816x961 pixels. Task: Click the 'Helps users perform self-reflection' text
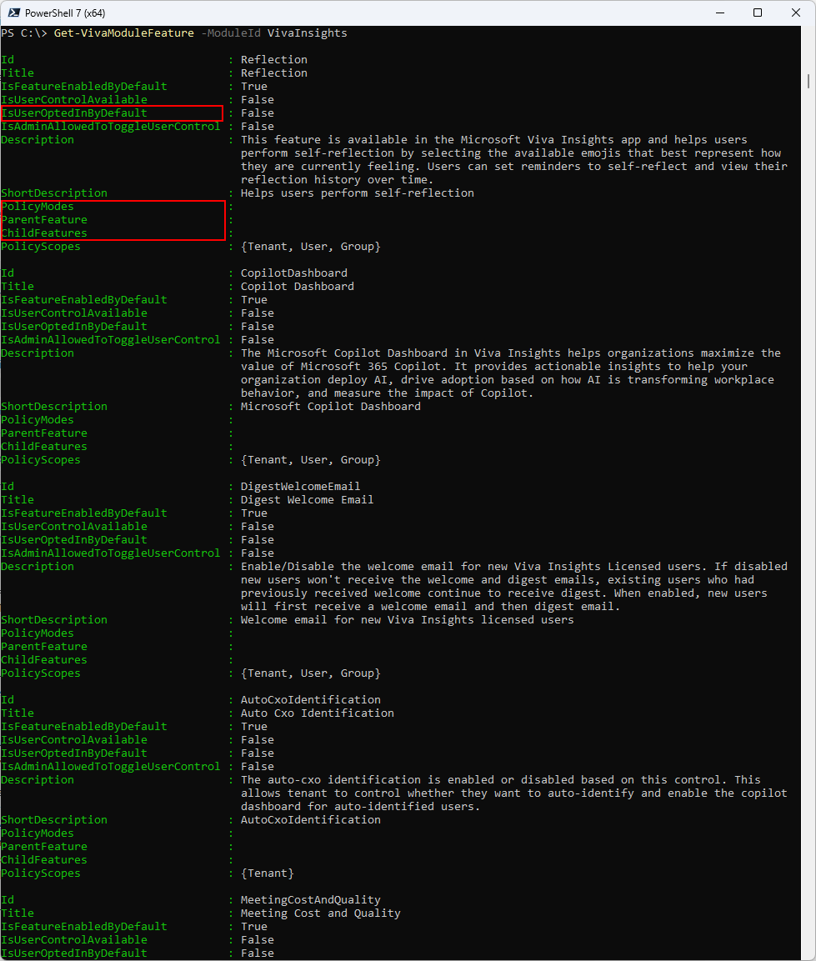(x=358, y=193)
